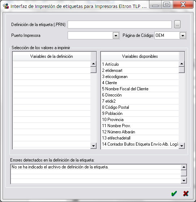Select variable 1 Artículo in list
This screenshot has width=196, height=202.
(140, 64)
